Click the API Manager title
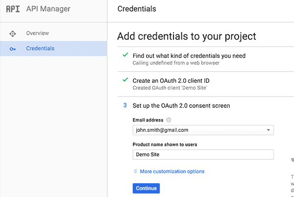Viewport: 294px width, 197px height. [49, 9]
